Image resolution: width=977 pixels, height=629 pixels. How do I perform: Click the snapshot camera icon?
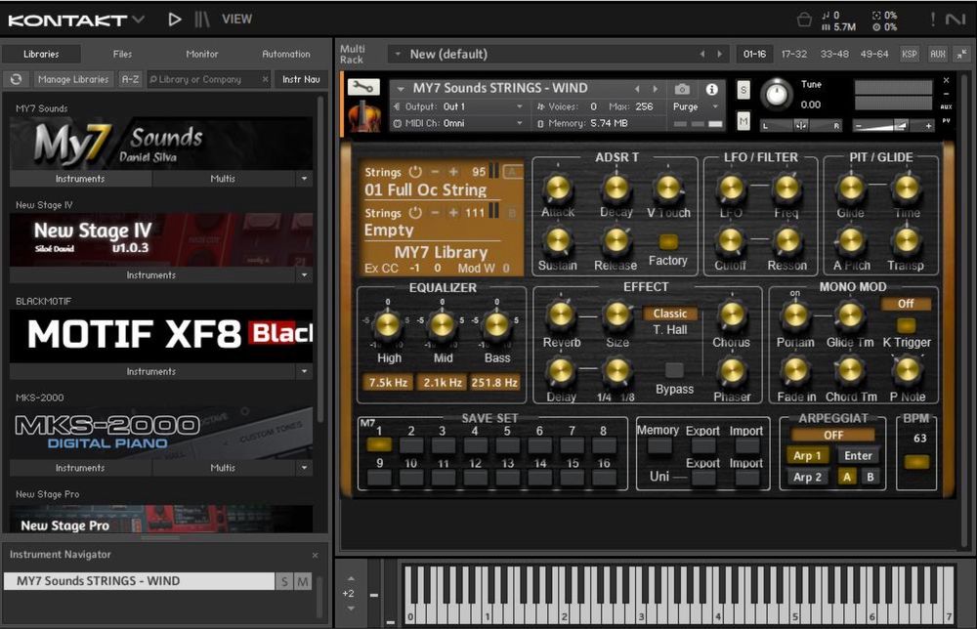(682, 89)
